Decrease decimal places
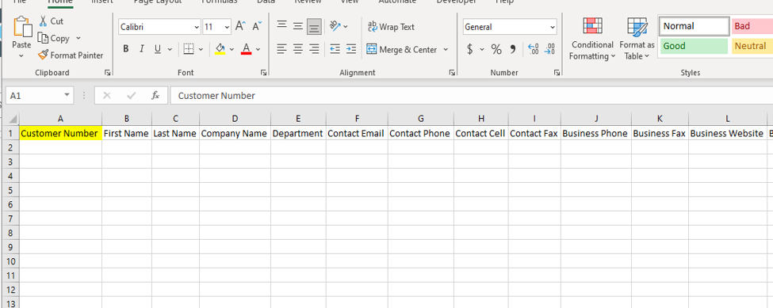The width and height of the screenshot is (773, 308). (x=549, y=49)
